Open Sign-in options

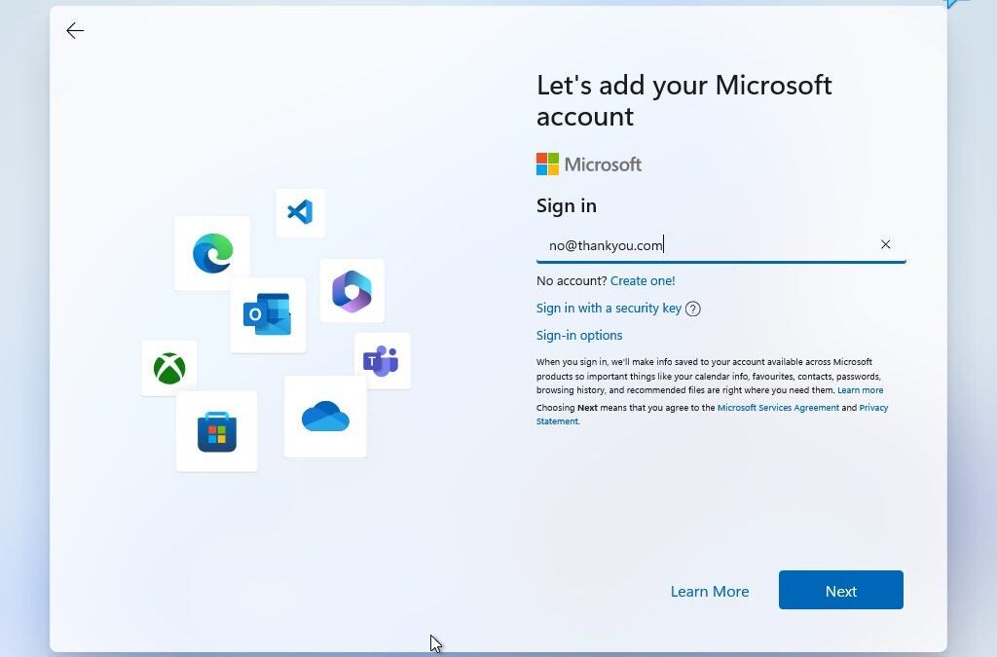579,336
